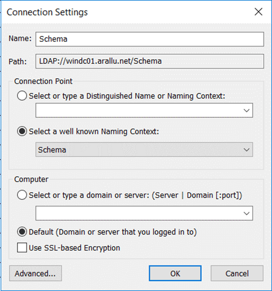Image resolution: width=272 pixels, height=291 pixels.
Task: Select the domain or server radio button
Action: coord(22,195)
